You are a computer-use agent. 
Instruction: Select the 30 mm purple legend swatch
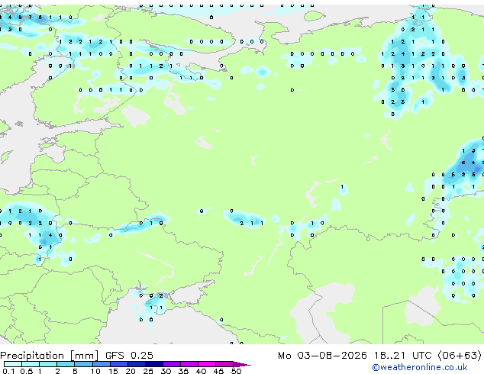pyautogui.click(x=172, y=364)
